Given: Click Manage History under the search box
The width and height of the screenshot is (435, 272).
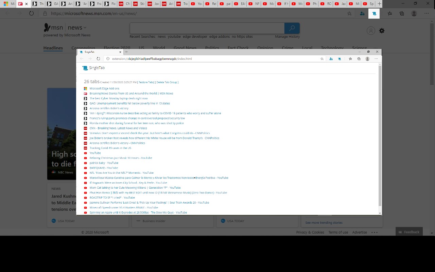Looking at the screenshot, I should [288, 36].
